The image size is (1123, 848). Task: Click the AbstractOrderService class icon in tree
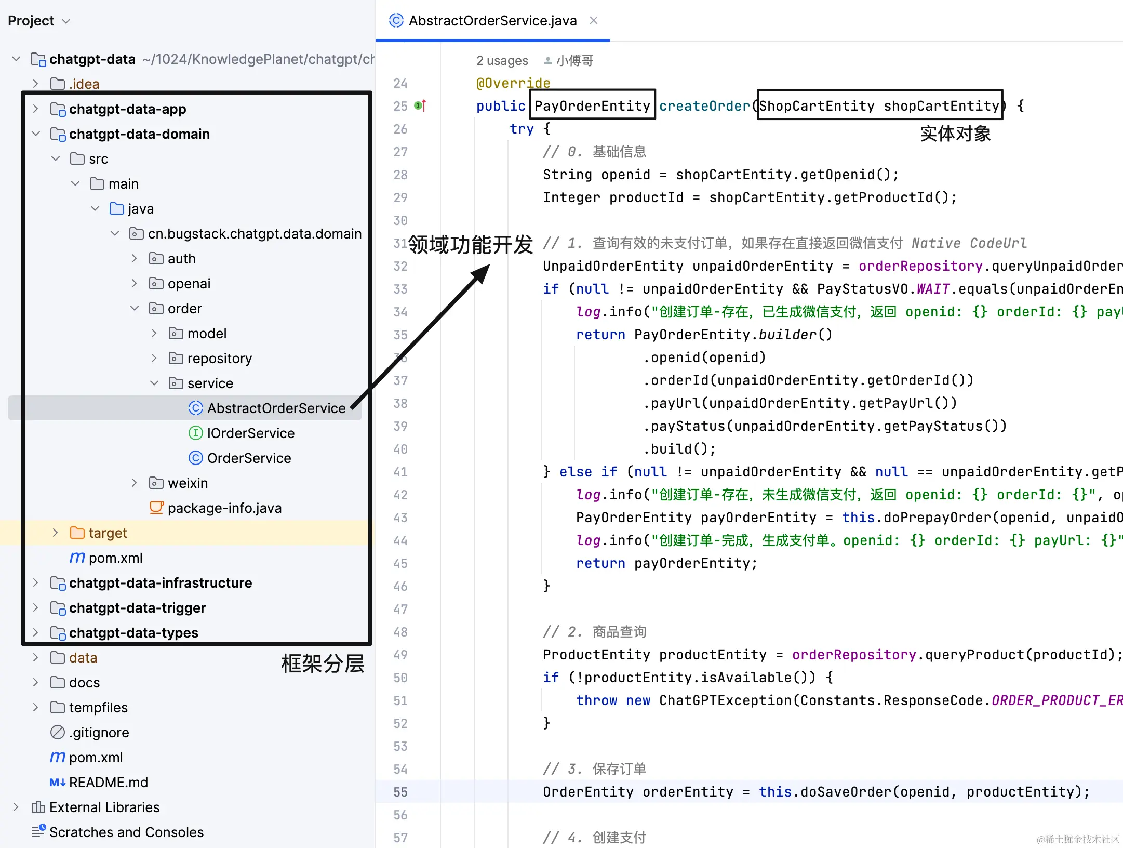(x=195, y=408)
